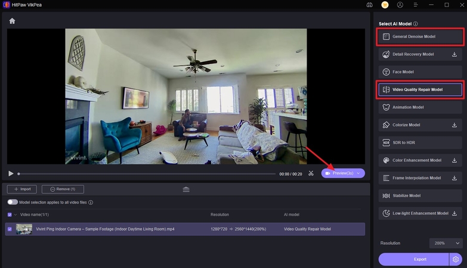
Task: Open the user account icon
Action: pos(400,5)
